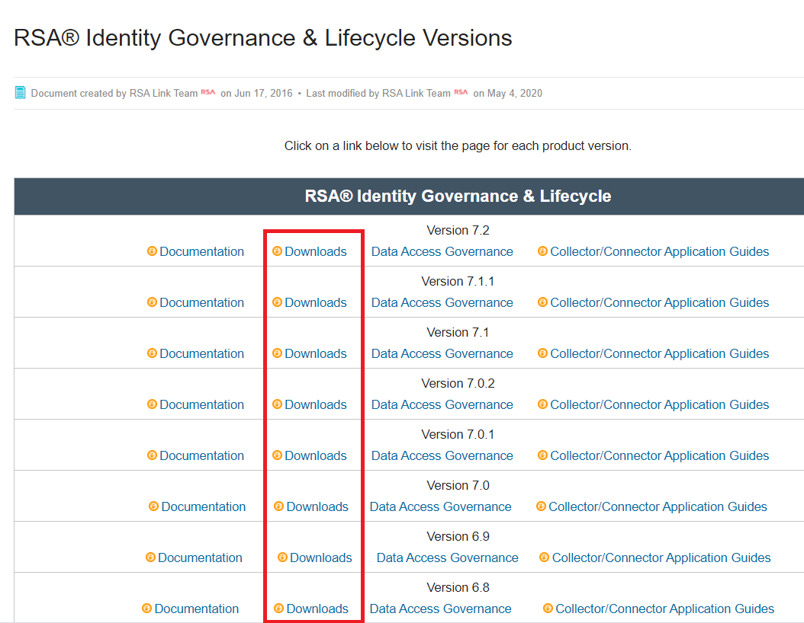Click the orange icon beside Version 7.0.2 Documentation
Screen dimensions: 804x623
pyautogui.click(x=152, y=404)
